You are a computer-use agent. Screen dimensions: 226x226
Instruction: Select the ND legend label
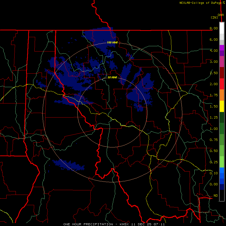point(216,196)
